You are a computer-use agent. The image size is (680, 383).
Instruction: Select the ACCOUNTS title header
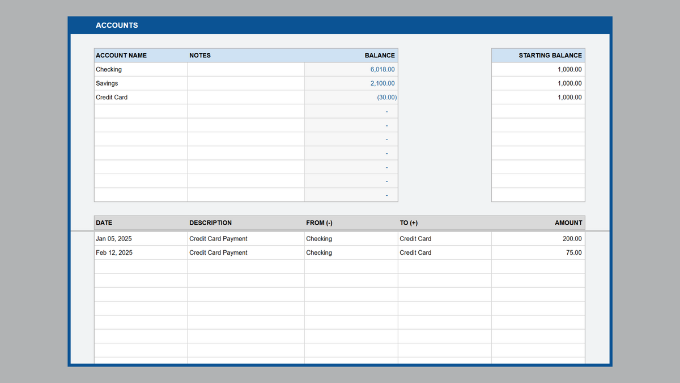[x=117, y=25]
